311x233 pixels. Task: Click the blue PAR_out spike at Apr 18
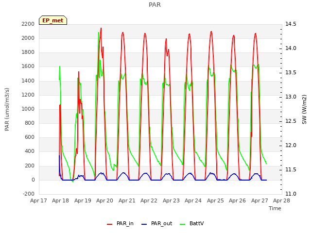click(x=59, y=156)
